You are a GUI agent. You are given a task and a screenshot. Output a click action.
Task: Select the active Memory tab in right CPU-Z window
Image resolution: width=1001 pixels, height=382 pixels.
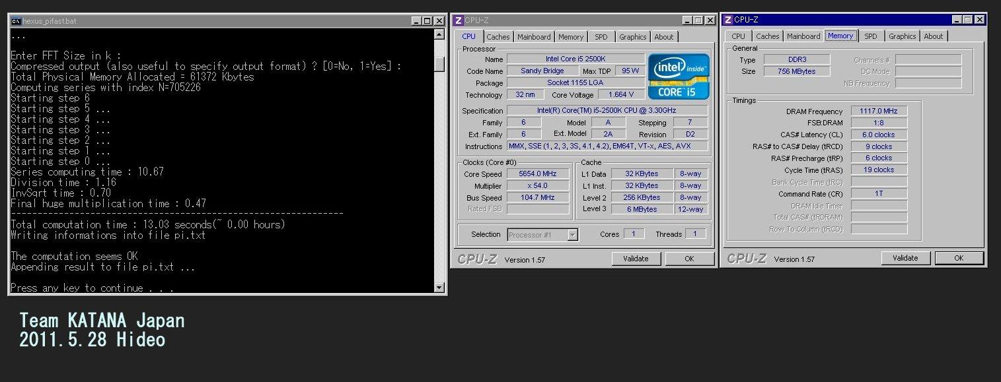(x=840, y=36)
